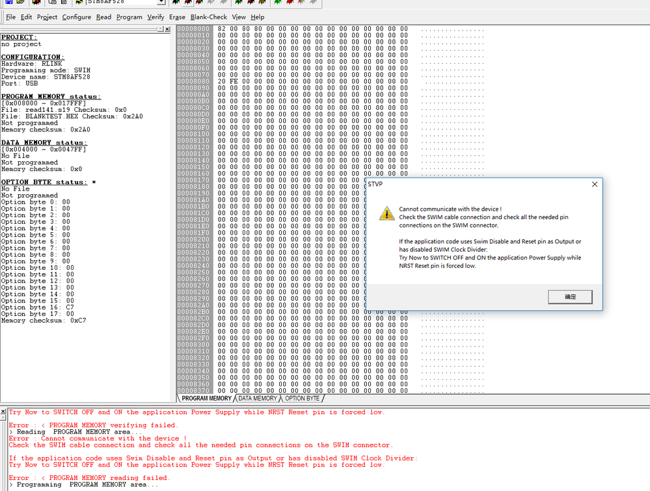Close the project status side panel

[x=167, y=29]
